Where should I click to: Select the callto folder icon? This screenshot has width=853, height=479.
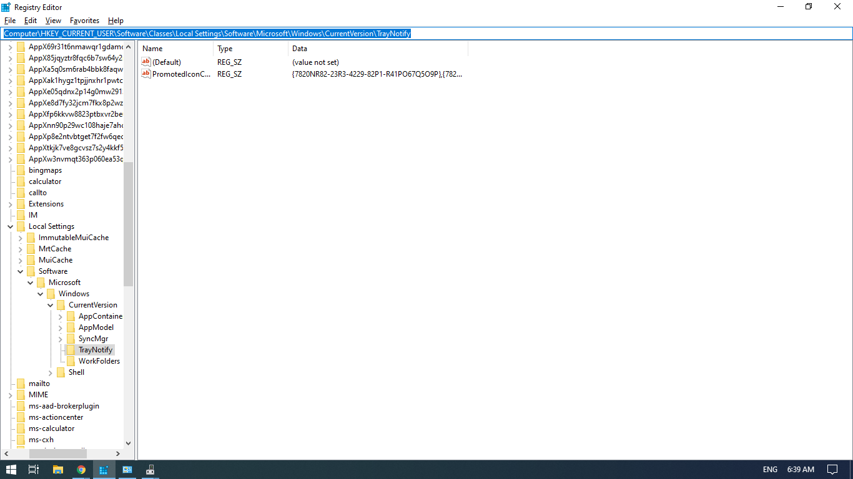[21, 193]
